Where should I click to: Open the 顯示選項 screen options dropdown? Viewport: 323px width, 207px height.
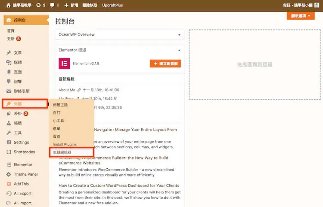tap(301, 16)
